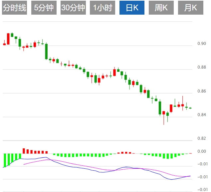The image size is (211, 192).
Task: Click the tall green candle below 0.90
Action: coord(47,51)
